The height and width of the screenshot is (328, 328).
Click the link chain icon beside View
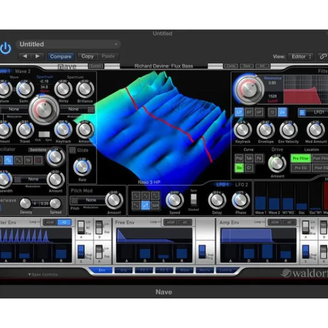pos(323,57)
